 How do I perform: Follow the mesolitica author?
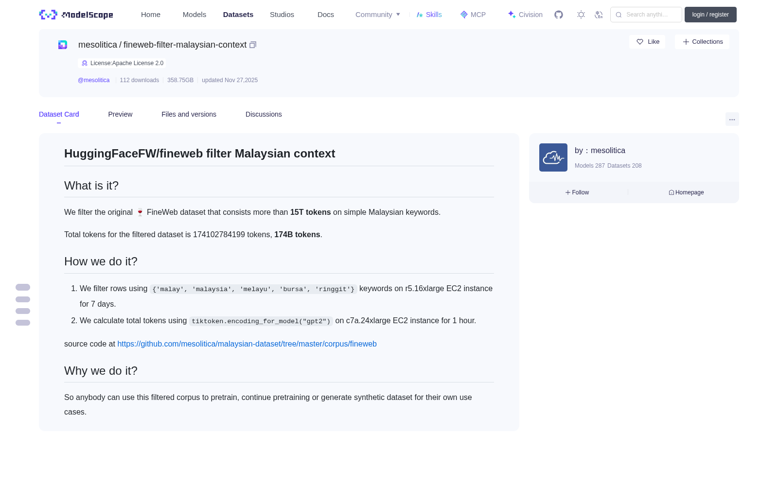577,192
